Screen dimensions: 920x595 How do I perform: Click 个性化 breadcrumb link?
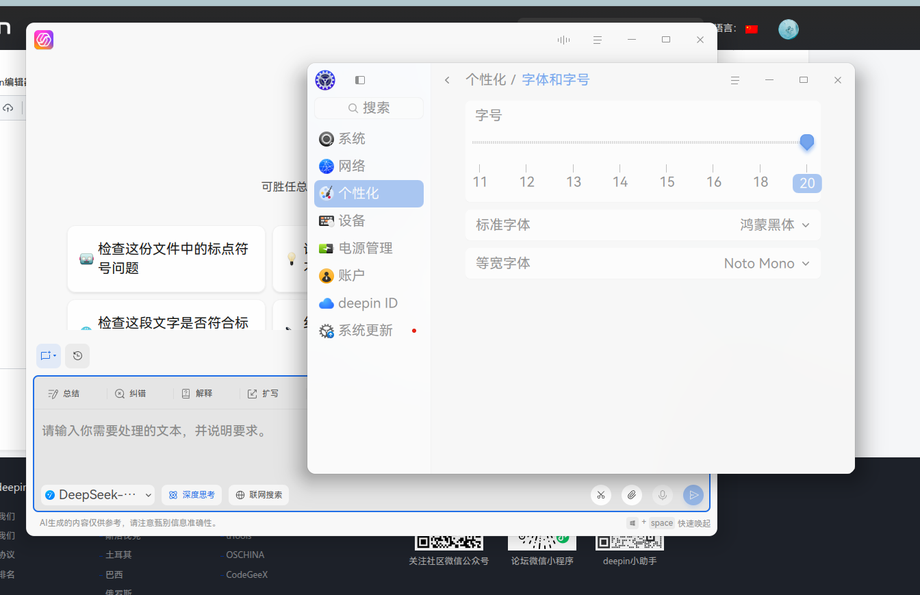[x=486, y=80]
